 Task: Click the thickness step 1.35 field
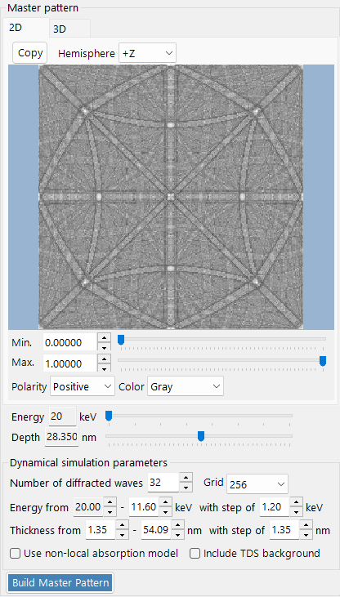click(284, 529)
